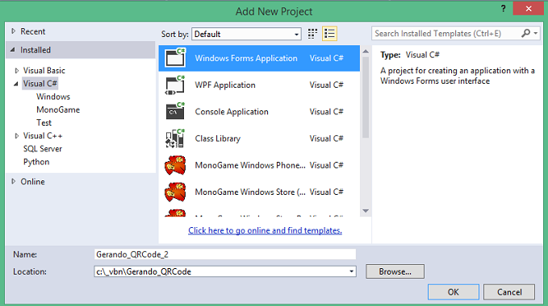Image resolution: width=548 pixels, height=306 pixels.
Task: Open the find templates online link
Action: pyautogui.click(x=265, y=230)
